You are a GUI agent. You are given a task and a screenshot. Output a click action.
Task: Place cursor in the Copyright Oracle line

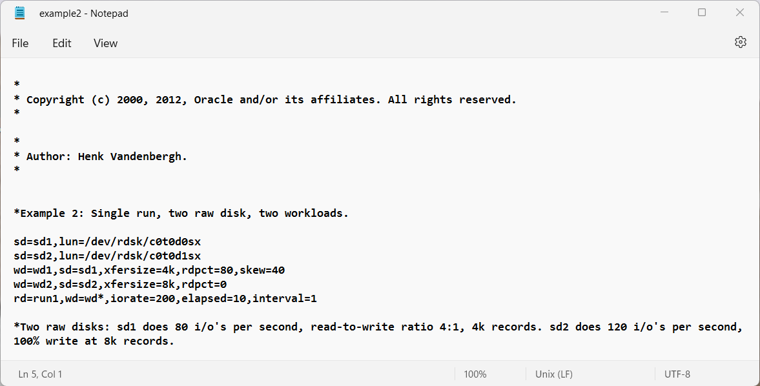(x=265, y=100)
